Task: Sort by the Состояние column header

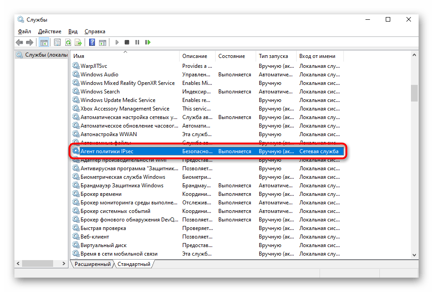Action: [235, 56]
